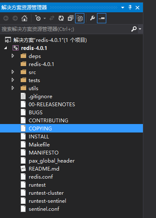Click the Sync with Active Document icon
This screenshot has height=218, width=156.
pyautogui.click(x=52, y=18)
